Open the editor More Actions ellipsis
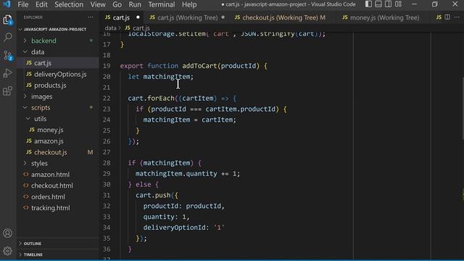 [x=457, y=17]
